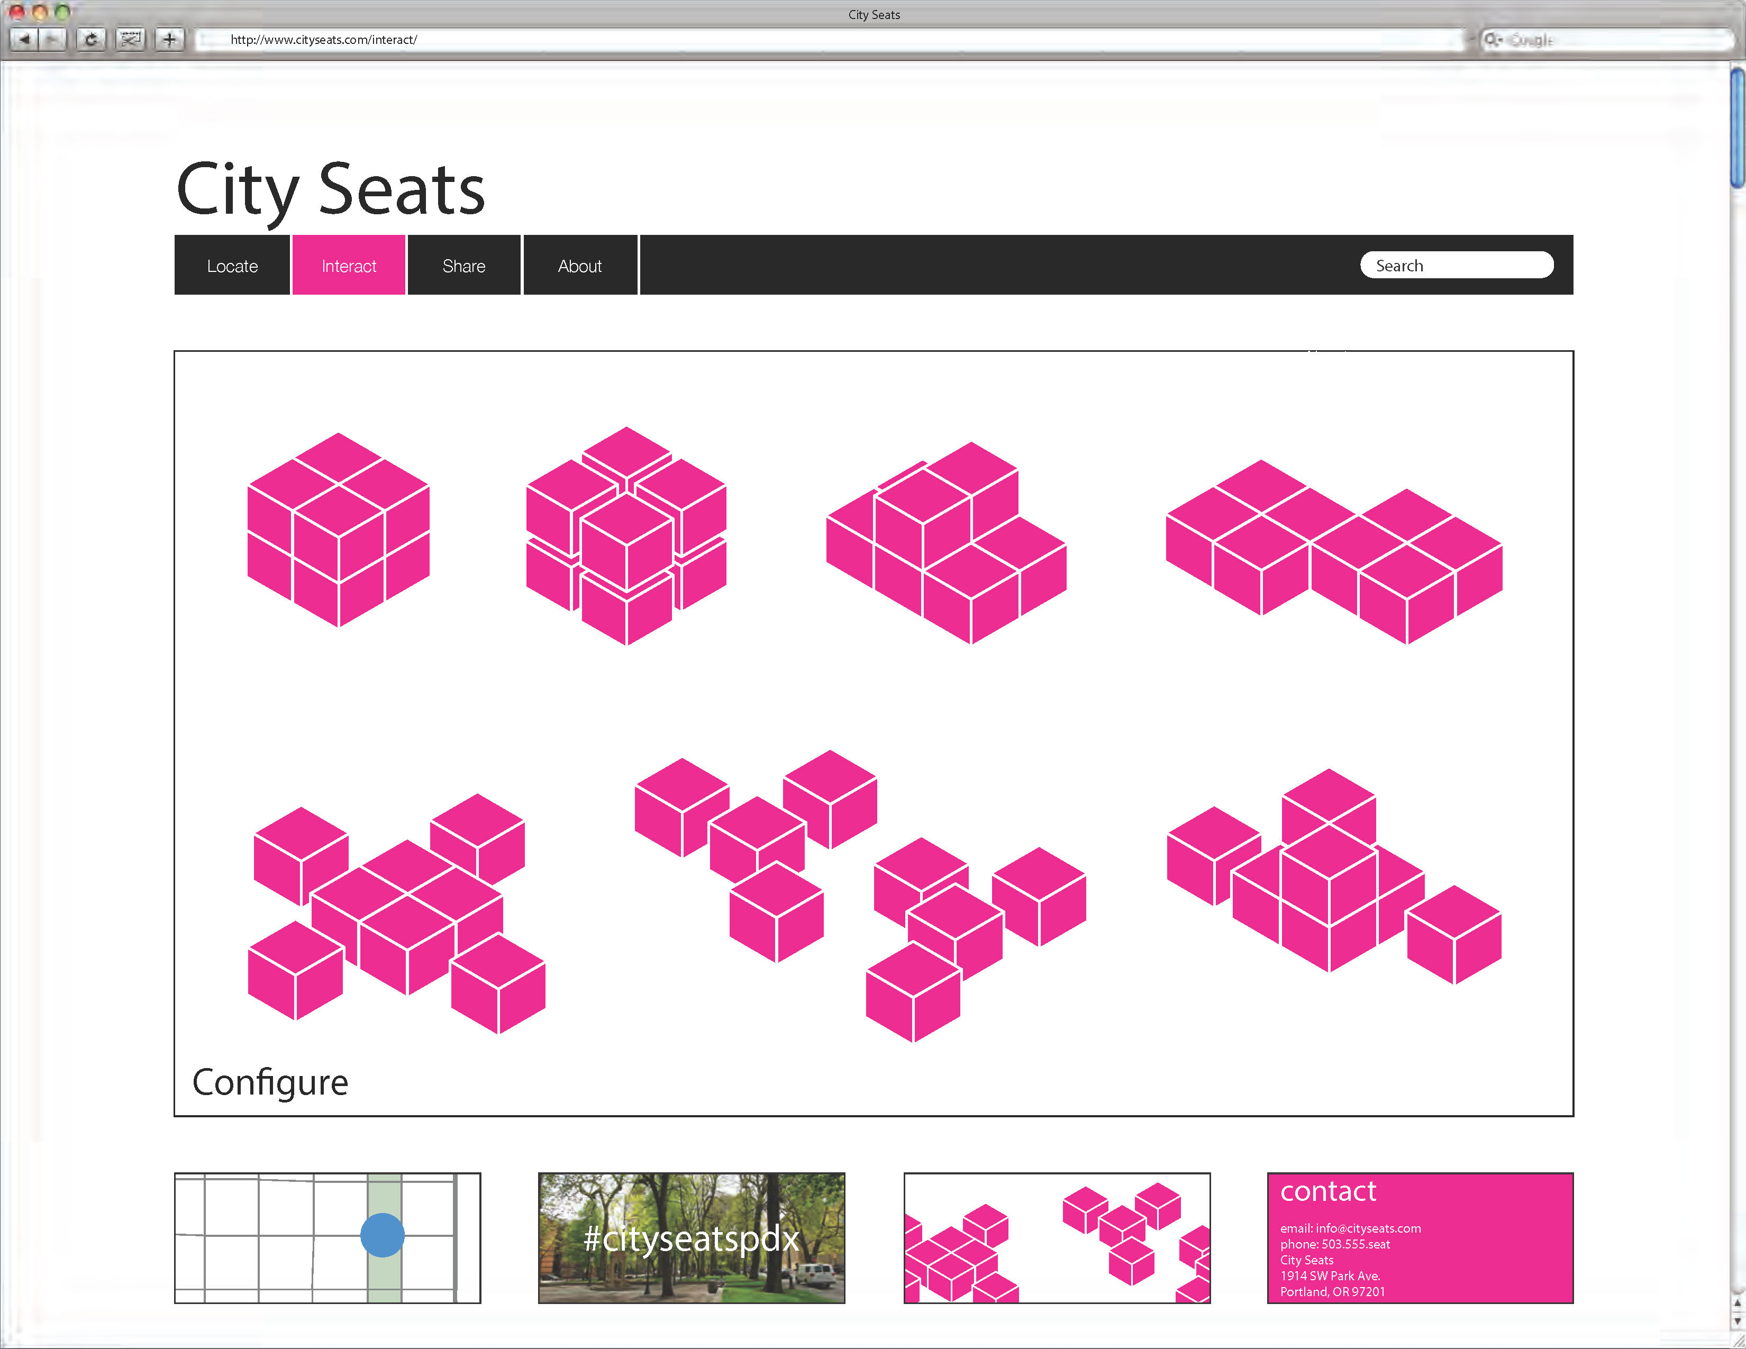
Task: Click the vertical scrollbar thumb
Action: coord(1737,128)
